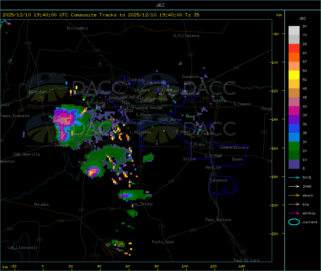Click the 'J_Prats' map label

click(197, 145)
